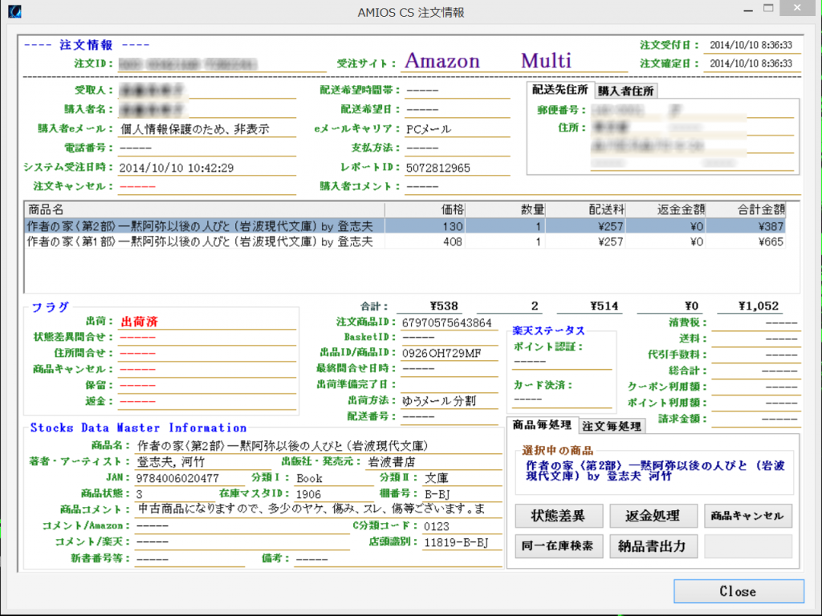Click the 状態差異 button
The image size is (822, 616).
click(559, 516)
